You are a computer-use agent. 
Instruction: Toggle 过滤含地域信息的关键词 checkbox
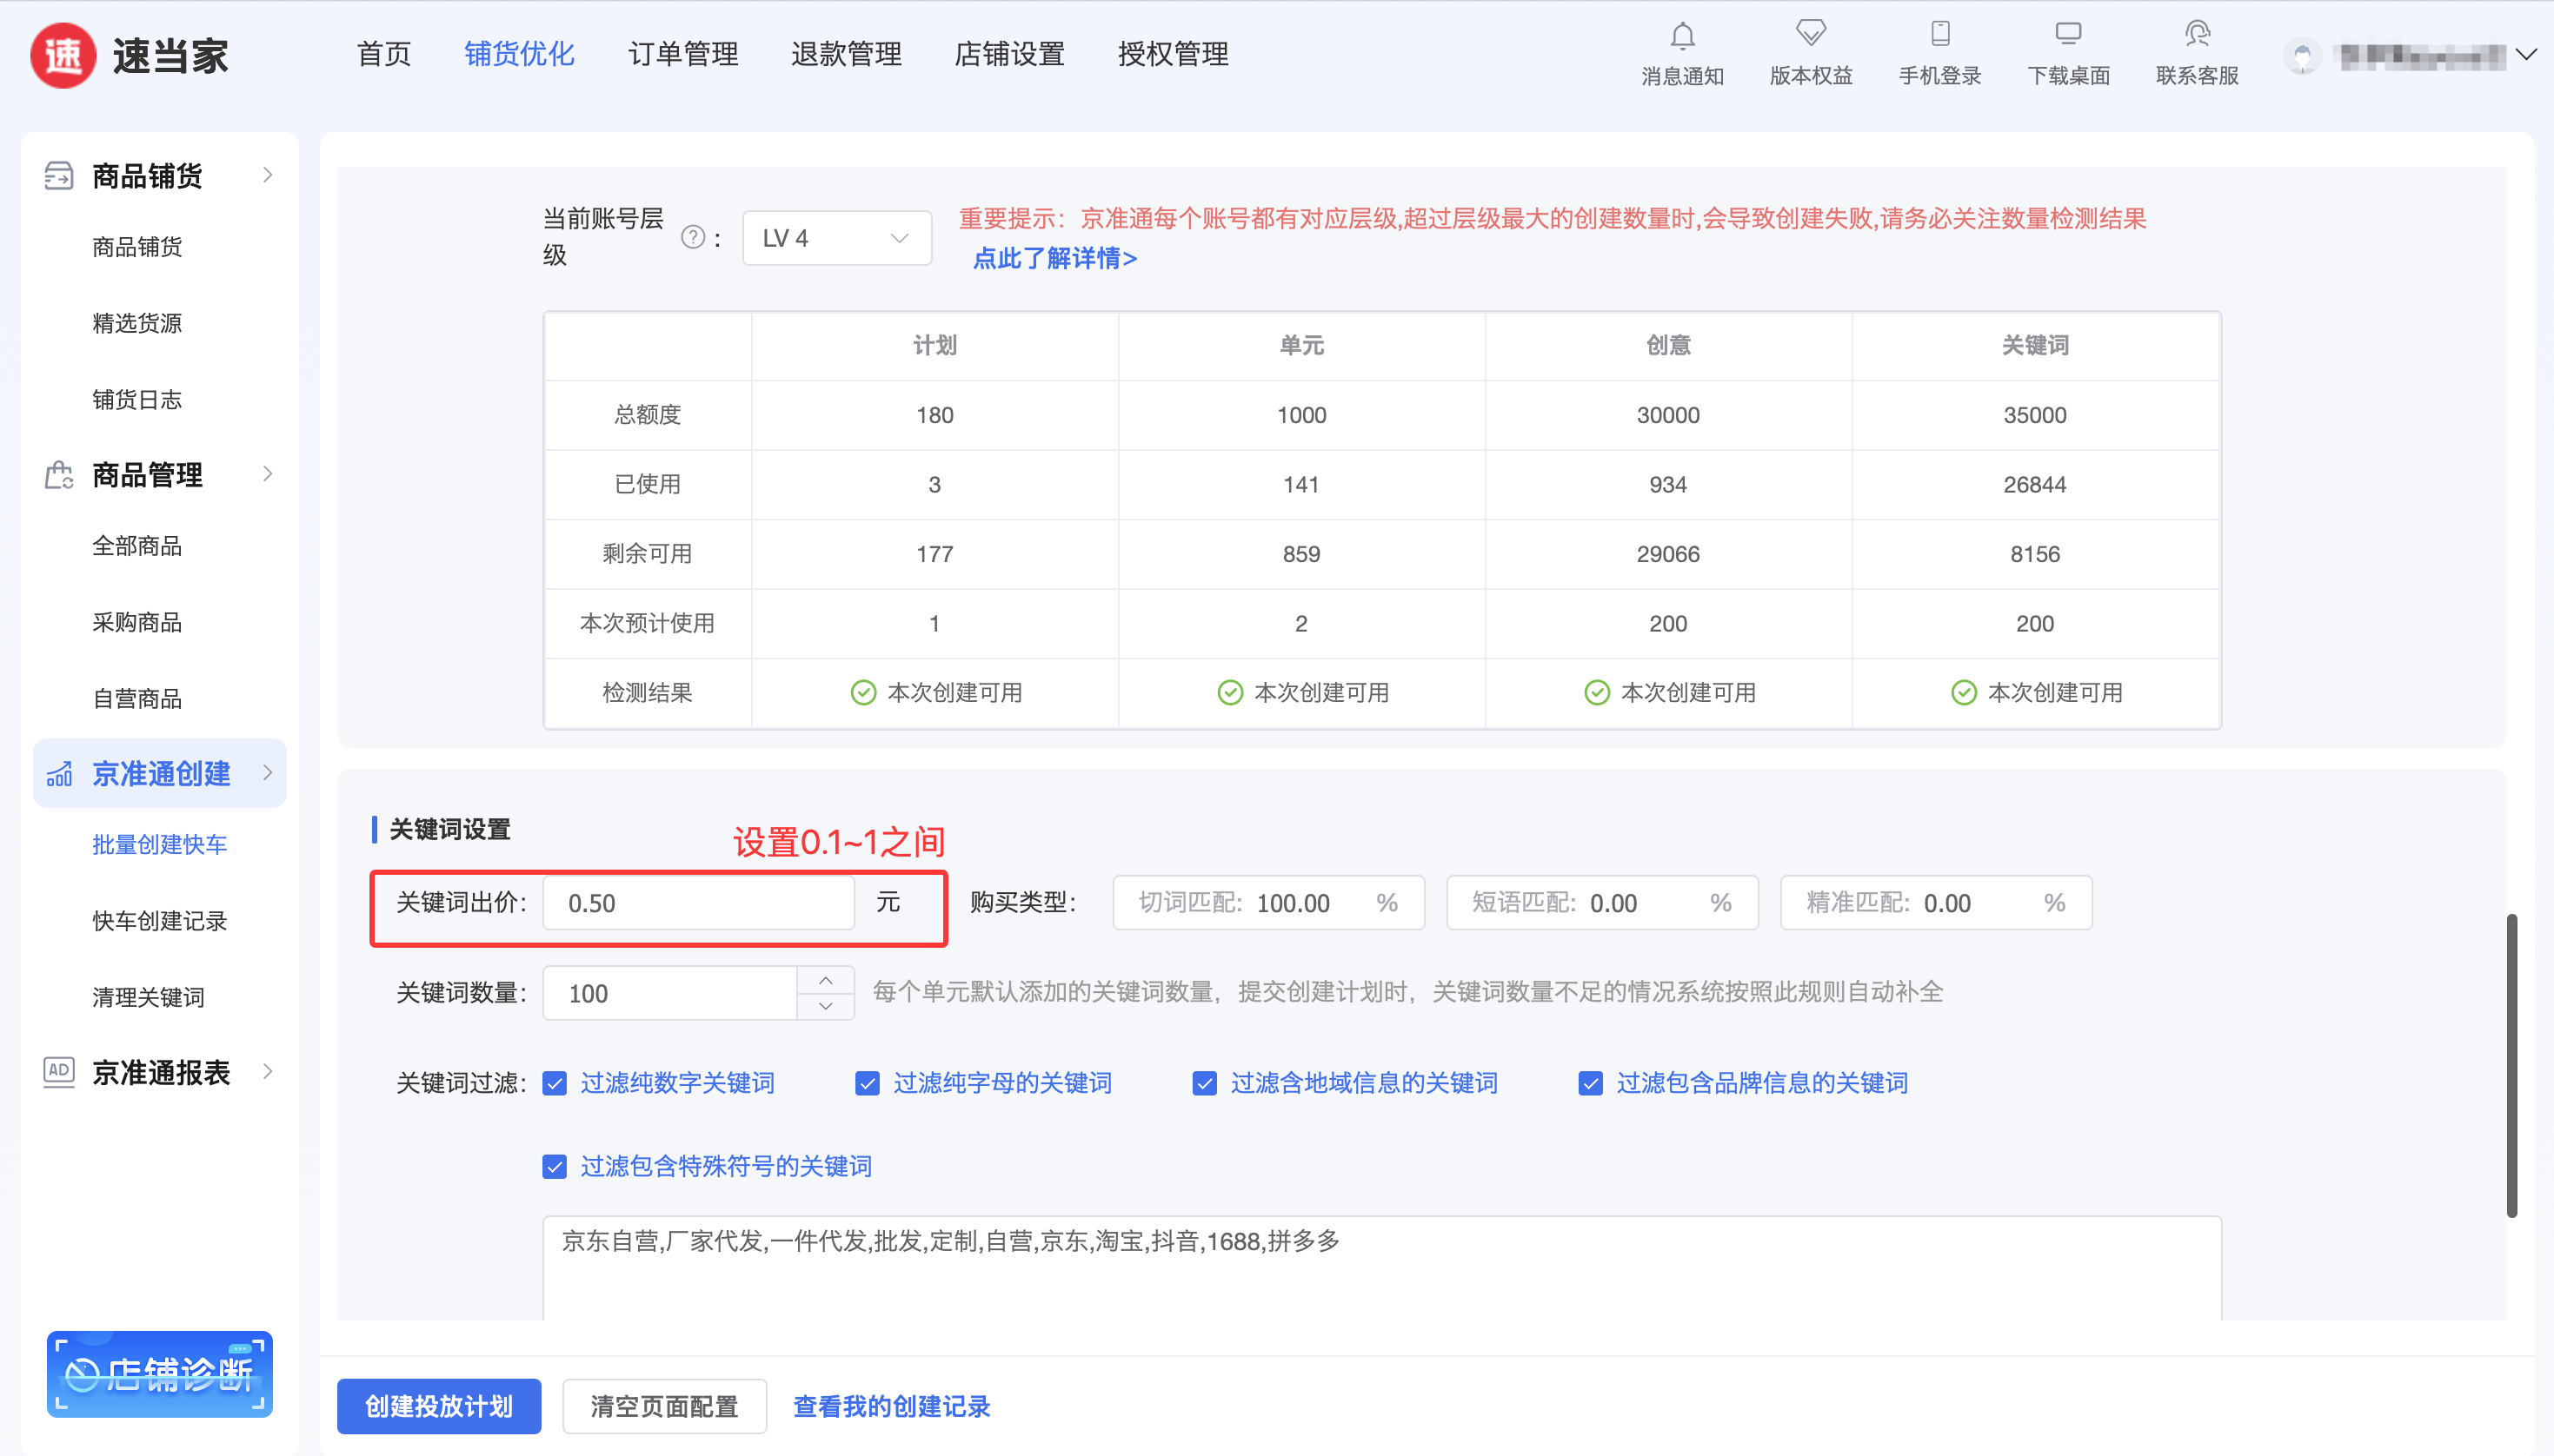point(1205,1083)
